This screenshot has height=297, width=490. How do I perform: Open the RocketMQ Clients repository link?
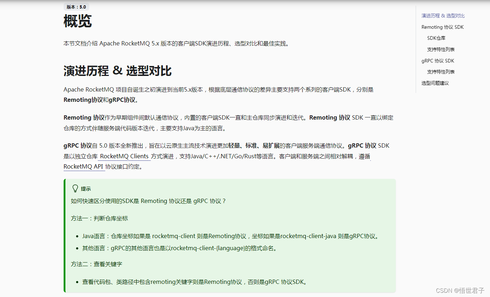click(x=124, y=156)
